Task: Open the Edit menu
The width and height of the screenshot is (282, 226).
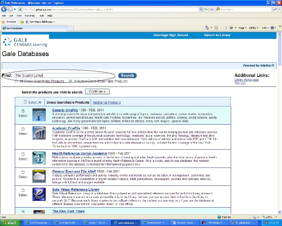Action: tap(11, 16)
